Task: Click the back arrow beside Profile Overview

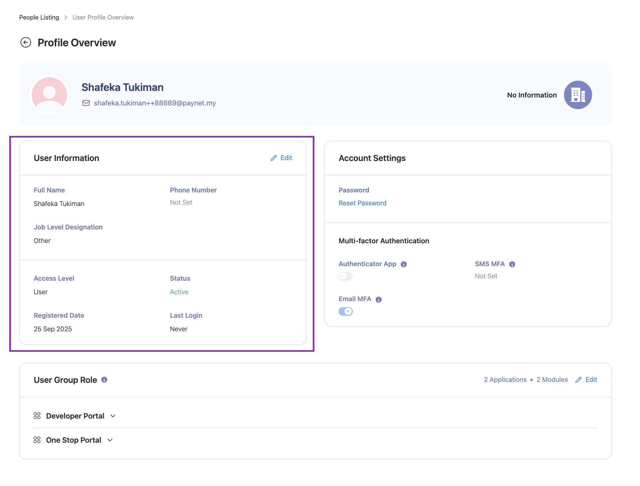Action: coord(26,42)
